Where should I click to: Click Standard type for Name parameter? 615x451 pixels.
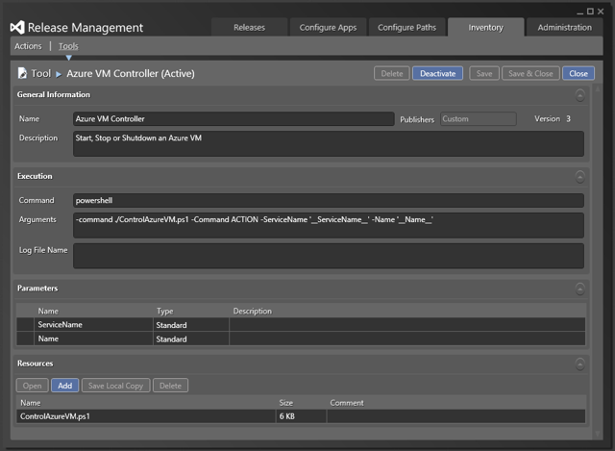[x=190, y=338]
